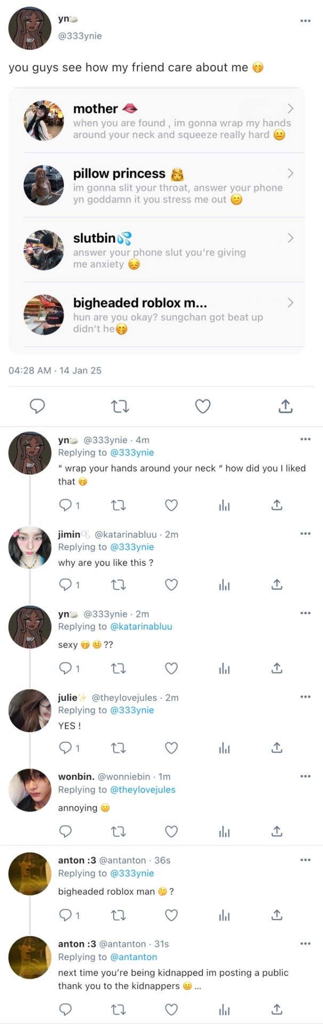Expand the "pillow princess" message chevron
This screenshot has width=323, height=1024.
coord(290,173)
